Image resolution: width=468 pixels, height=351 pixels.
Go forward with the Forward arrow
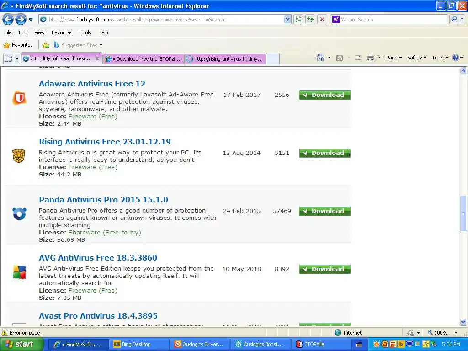[x=21, y=20]
